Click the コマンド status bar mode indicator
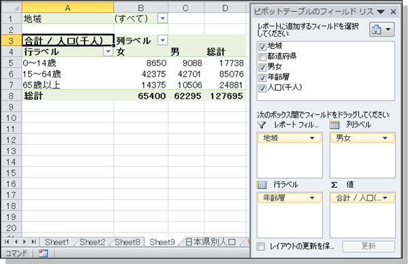Viewport: 408px width, 264px height. tap(16, 253)
